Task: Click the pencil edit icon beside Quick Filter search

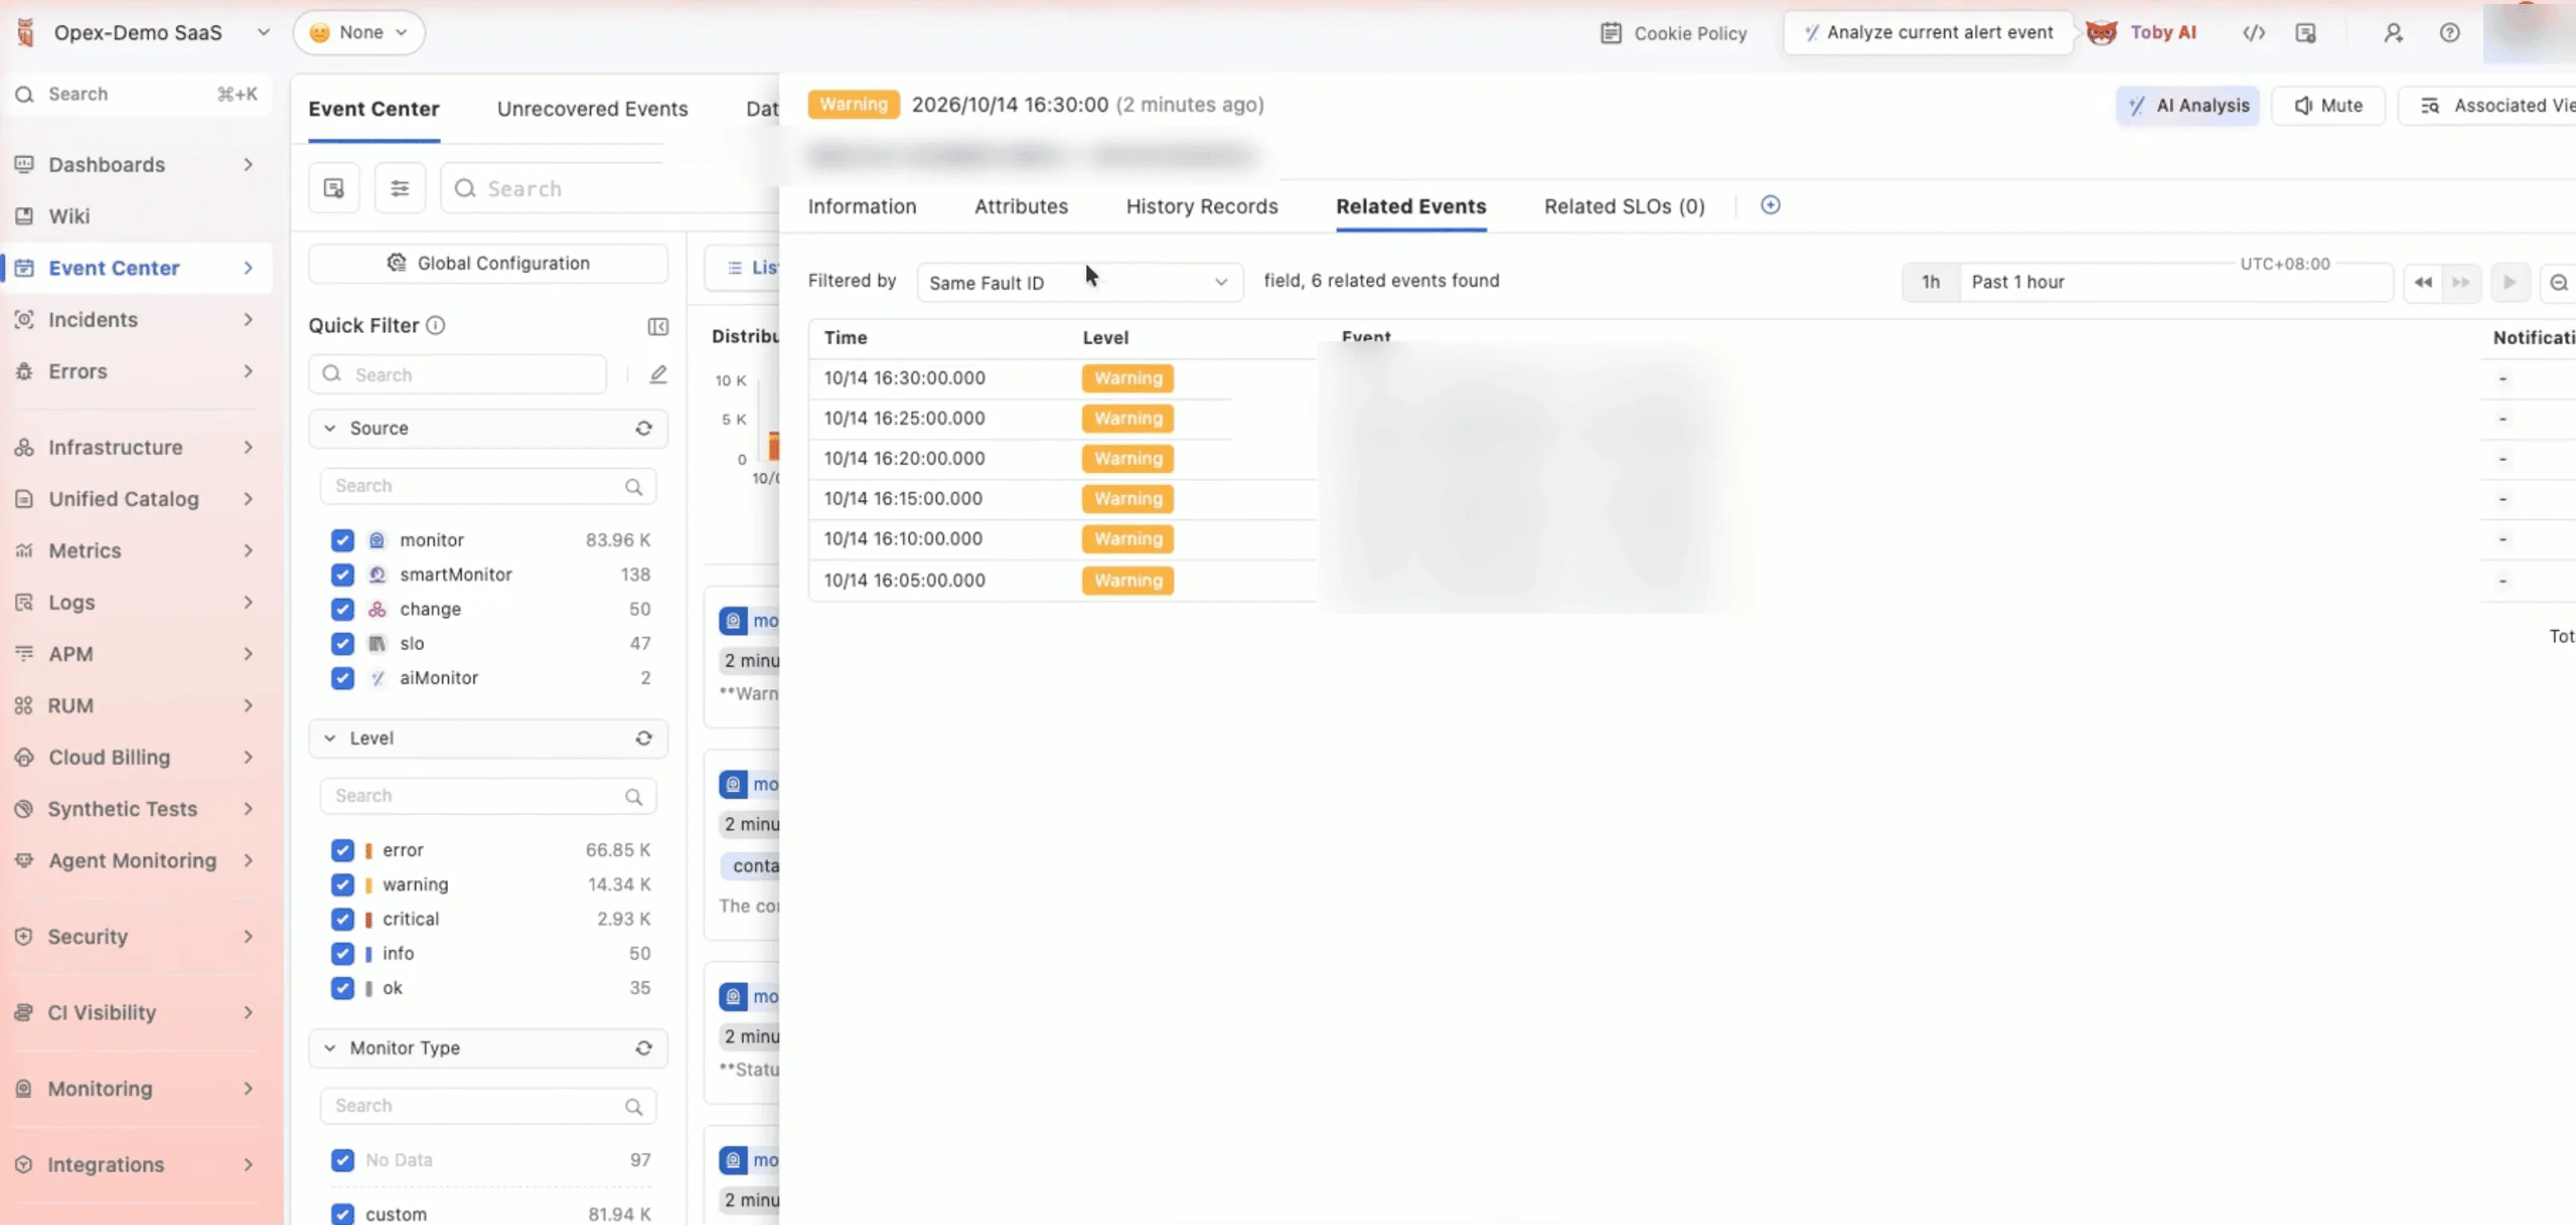Action: tap(658, 374)
